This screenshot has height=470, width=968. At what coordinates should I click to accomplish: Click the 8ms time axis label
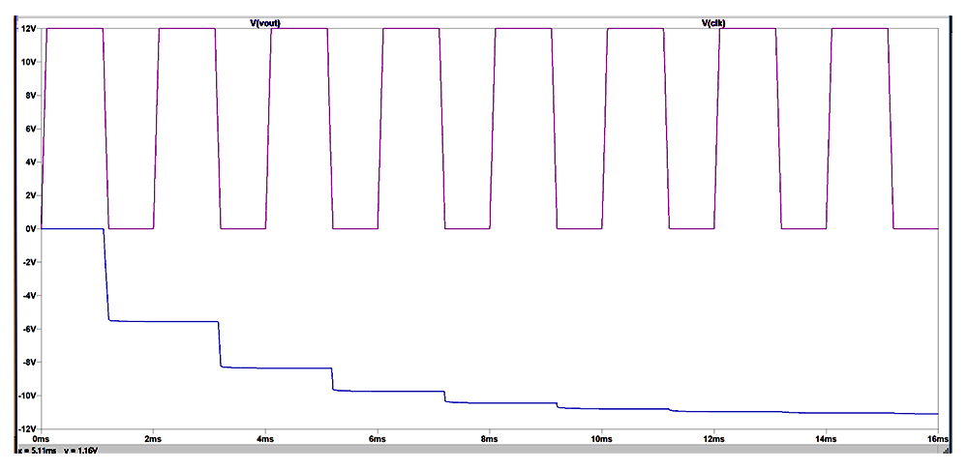(489, 438)
